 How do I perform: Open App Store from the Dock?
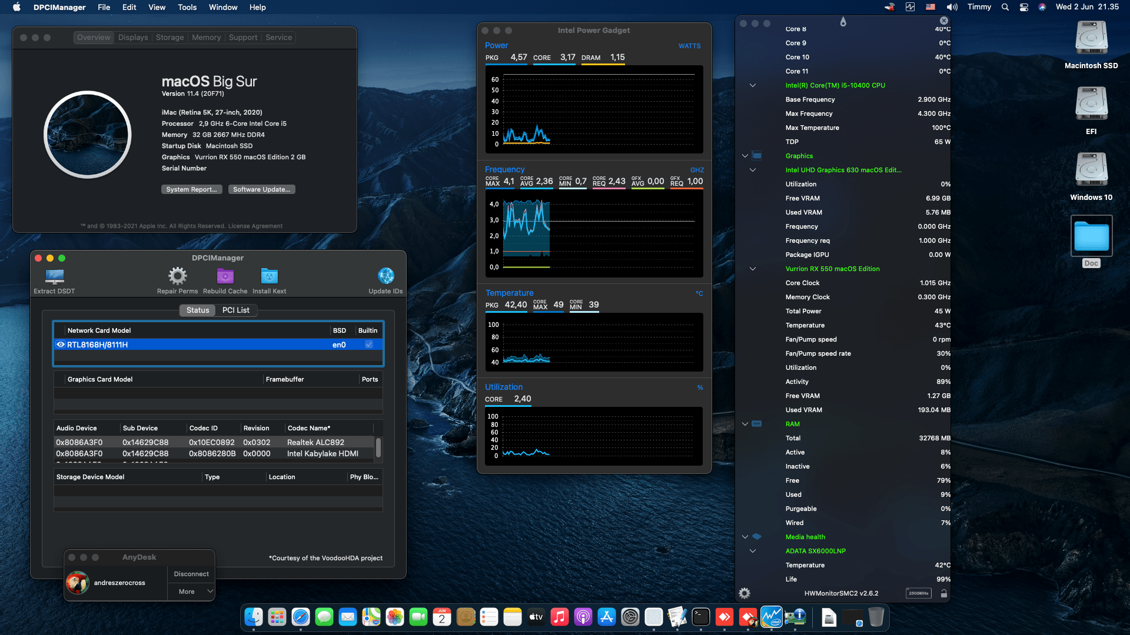[x=607, y=617]
